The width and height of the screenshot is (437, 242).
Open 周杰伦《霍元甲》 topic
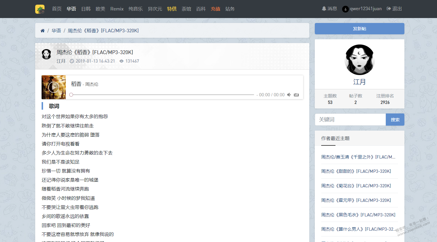(356, 200)
